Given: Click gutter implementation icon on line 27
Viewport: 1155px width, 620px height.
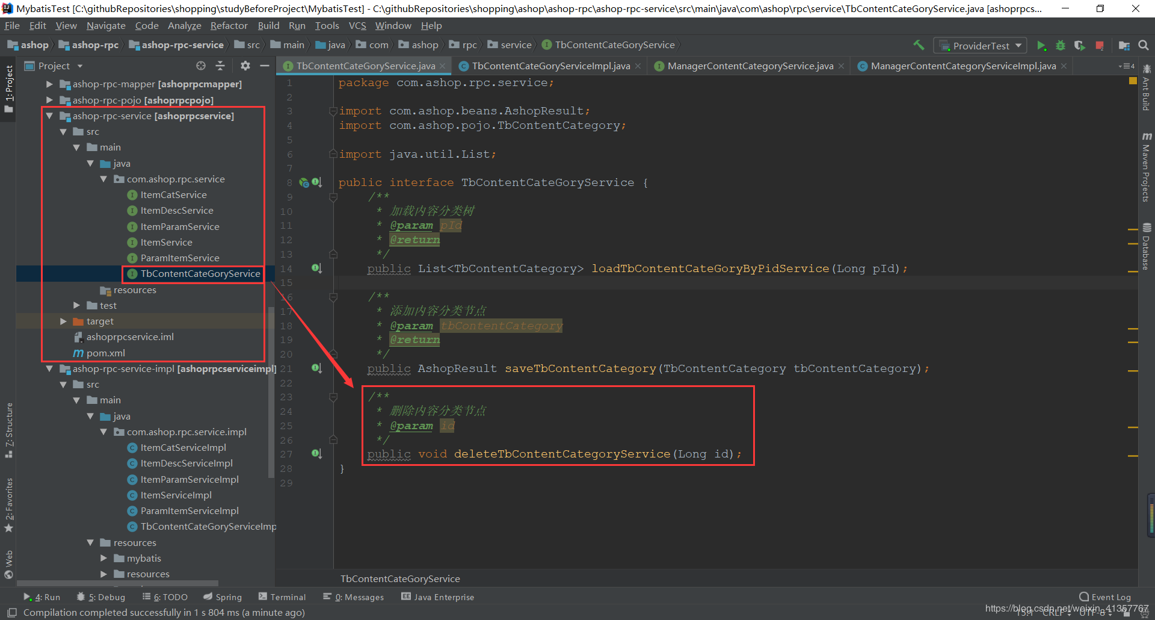Looking at the screenshot, I should (x=316, y=453).
